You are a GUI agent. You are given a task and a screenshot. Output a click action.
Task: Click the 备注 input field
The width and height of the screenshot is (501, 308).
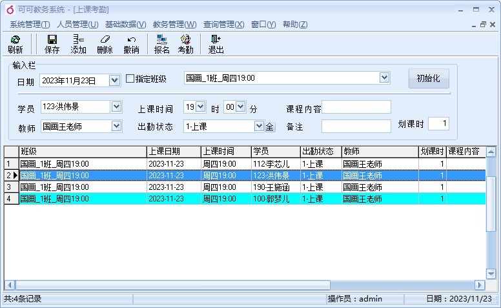point(356,126)
